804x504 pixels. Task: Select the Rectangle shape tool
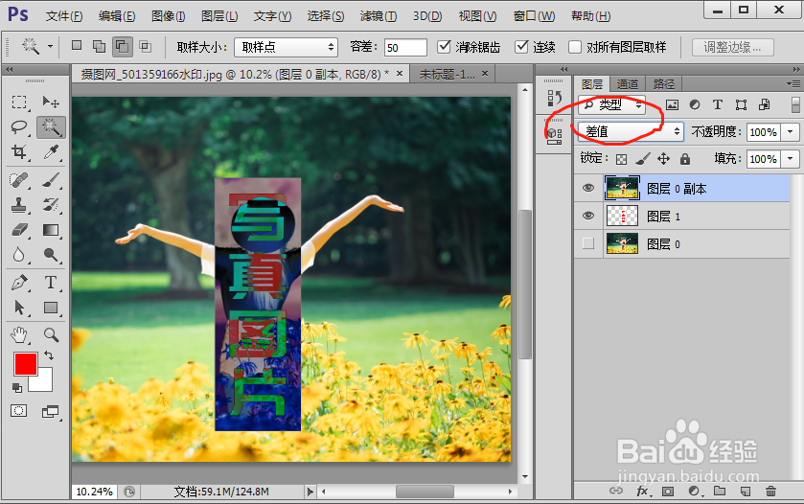(51, 308)
